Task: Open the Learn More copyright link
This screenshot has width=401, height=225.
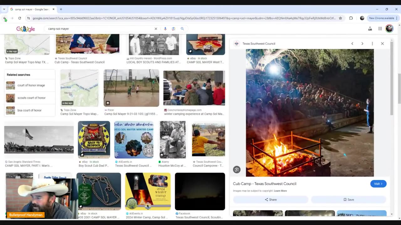Action: click(x=280, y=191)
